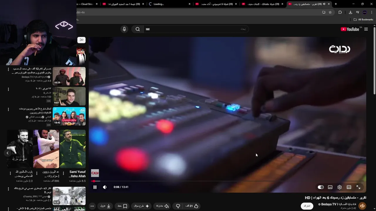The image size is (376, 211).
Task: Open the يارب العالمين short thumbnail
Action: (20, 149)
